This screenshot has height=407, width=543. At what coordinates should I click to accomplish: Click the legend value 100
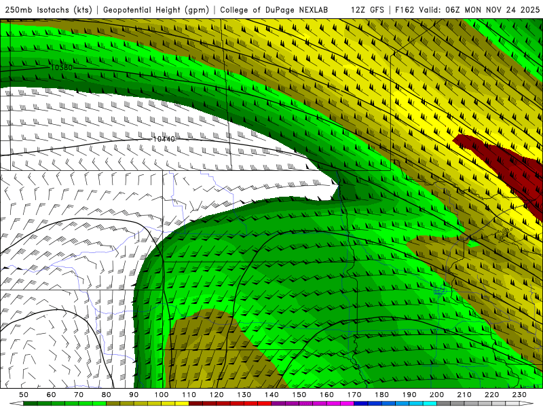(x=162, y=395)
